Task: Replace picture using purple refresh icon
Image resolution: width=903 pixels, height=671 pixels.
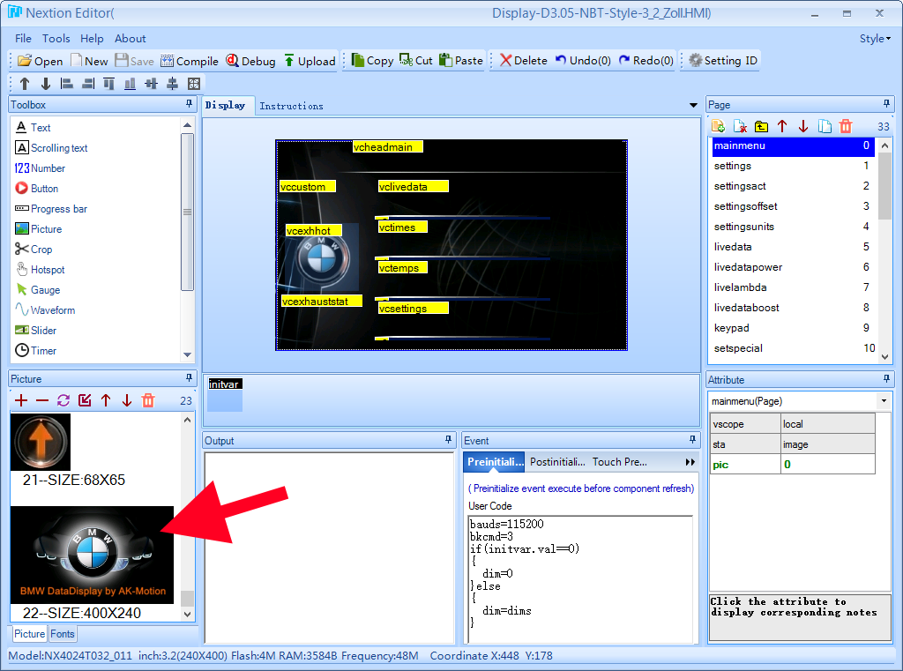Action: pyautogui.click(x=63, y=400)
